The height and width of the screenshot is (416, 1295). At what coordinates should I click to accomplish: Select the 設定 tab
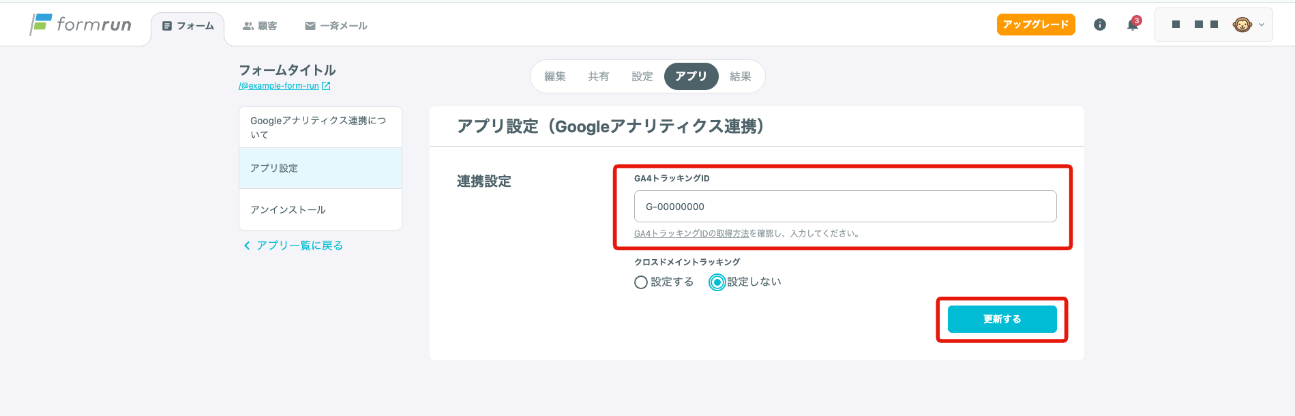click(x=642, y=76)
